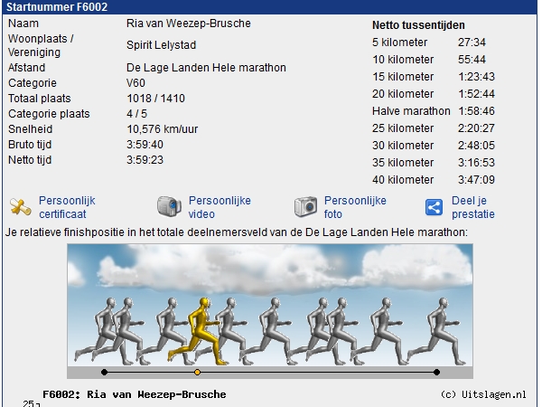Image resolution: width=542 pixels, height=407 pixels.
Task: Click the left black endpoint of position line
Action: [x=104, y=372]
